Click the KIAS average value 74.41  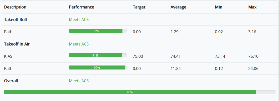(x=176, y=56)
